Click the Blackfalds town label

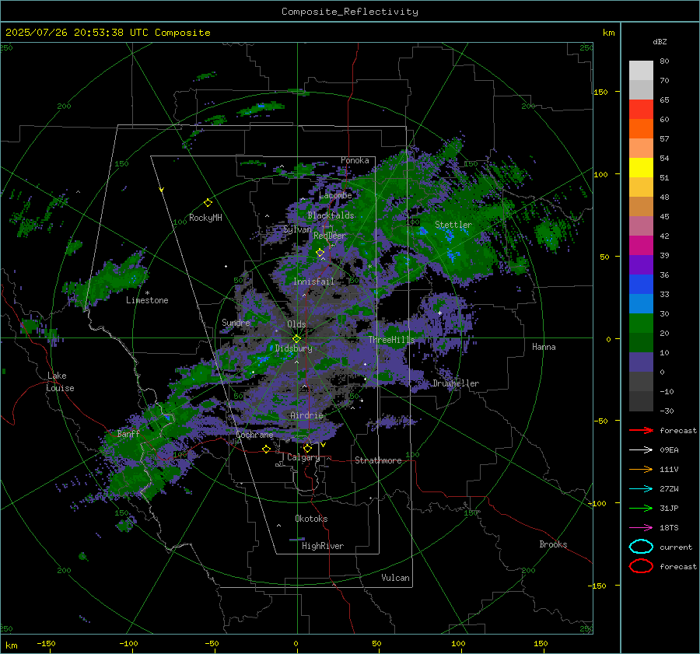point(331,215)
